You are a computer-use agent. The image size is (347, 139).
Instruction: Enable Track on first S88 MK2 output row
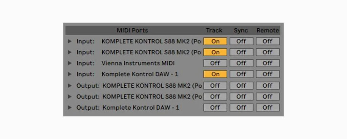pos(215,85)
